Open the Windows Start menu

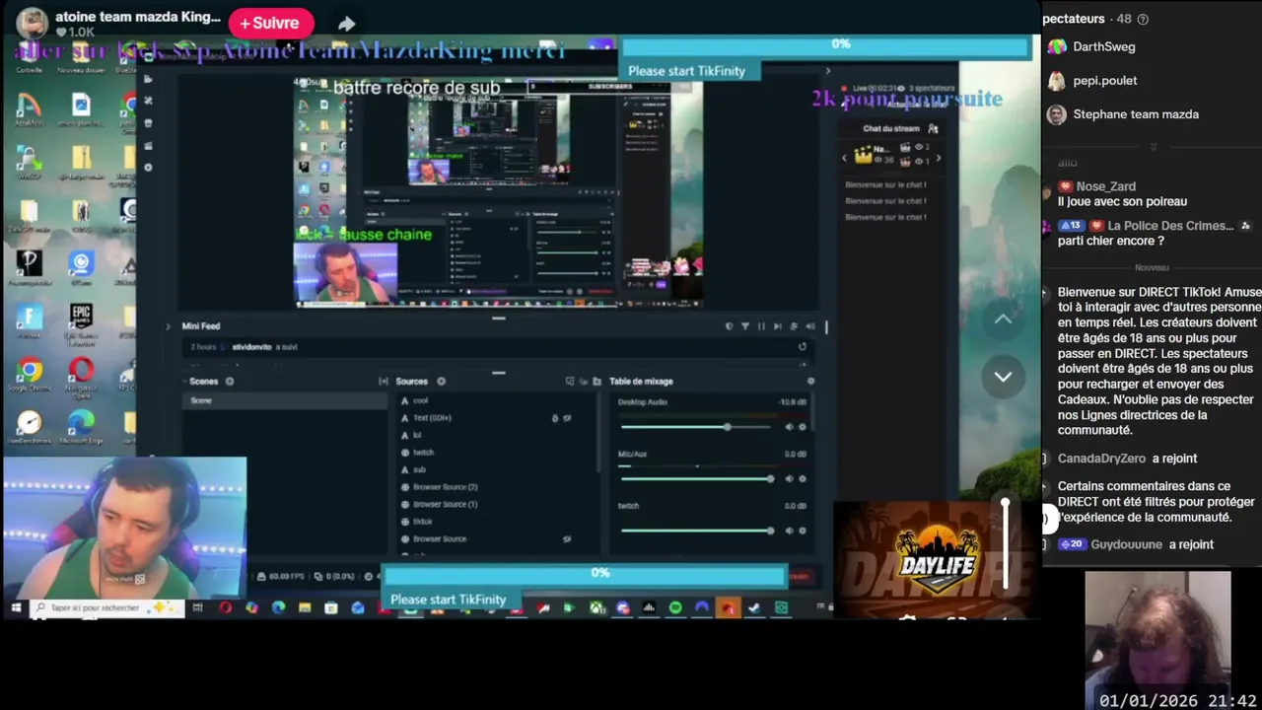pos(16,607)
